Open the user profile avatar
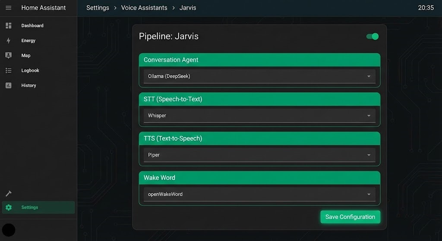 point(9,230)
